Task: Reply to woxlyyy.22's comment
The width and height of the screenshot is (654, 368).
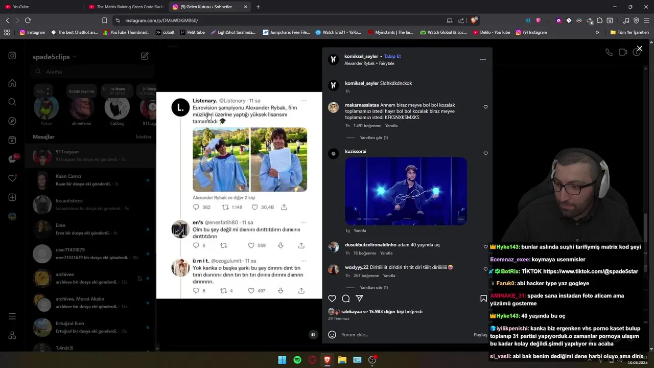Action: tap(389, 276)
